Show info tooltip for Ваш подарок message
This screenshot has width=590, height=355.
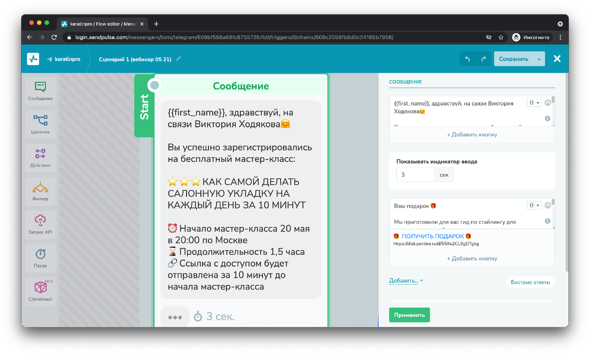pos(548,221)
